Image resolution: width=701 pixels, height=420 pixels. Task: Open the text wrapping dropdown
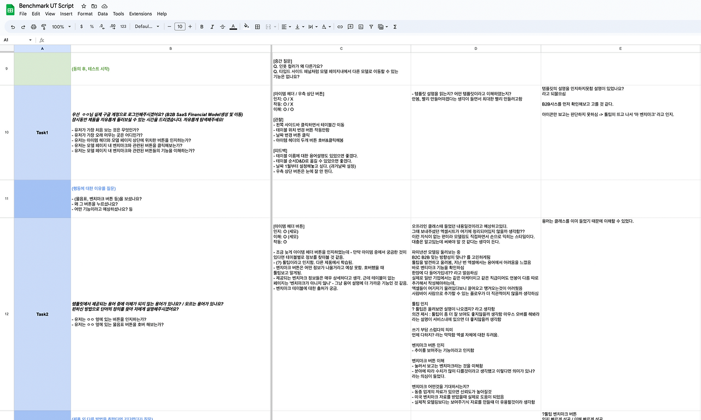coord(313,26)
